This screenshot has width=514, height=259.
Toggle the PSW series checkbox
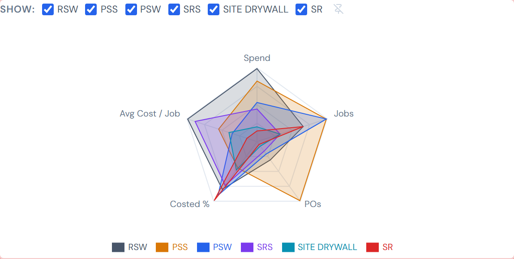(x=131, y=9)
